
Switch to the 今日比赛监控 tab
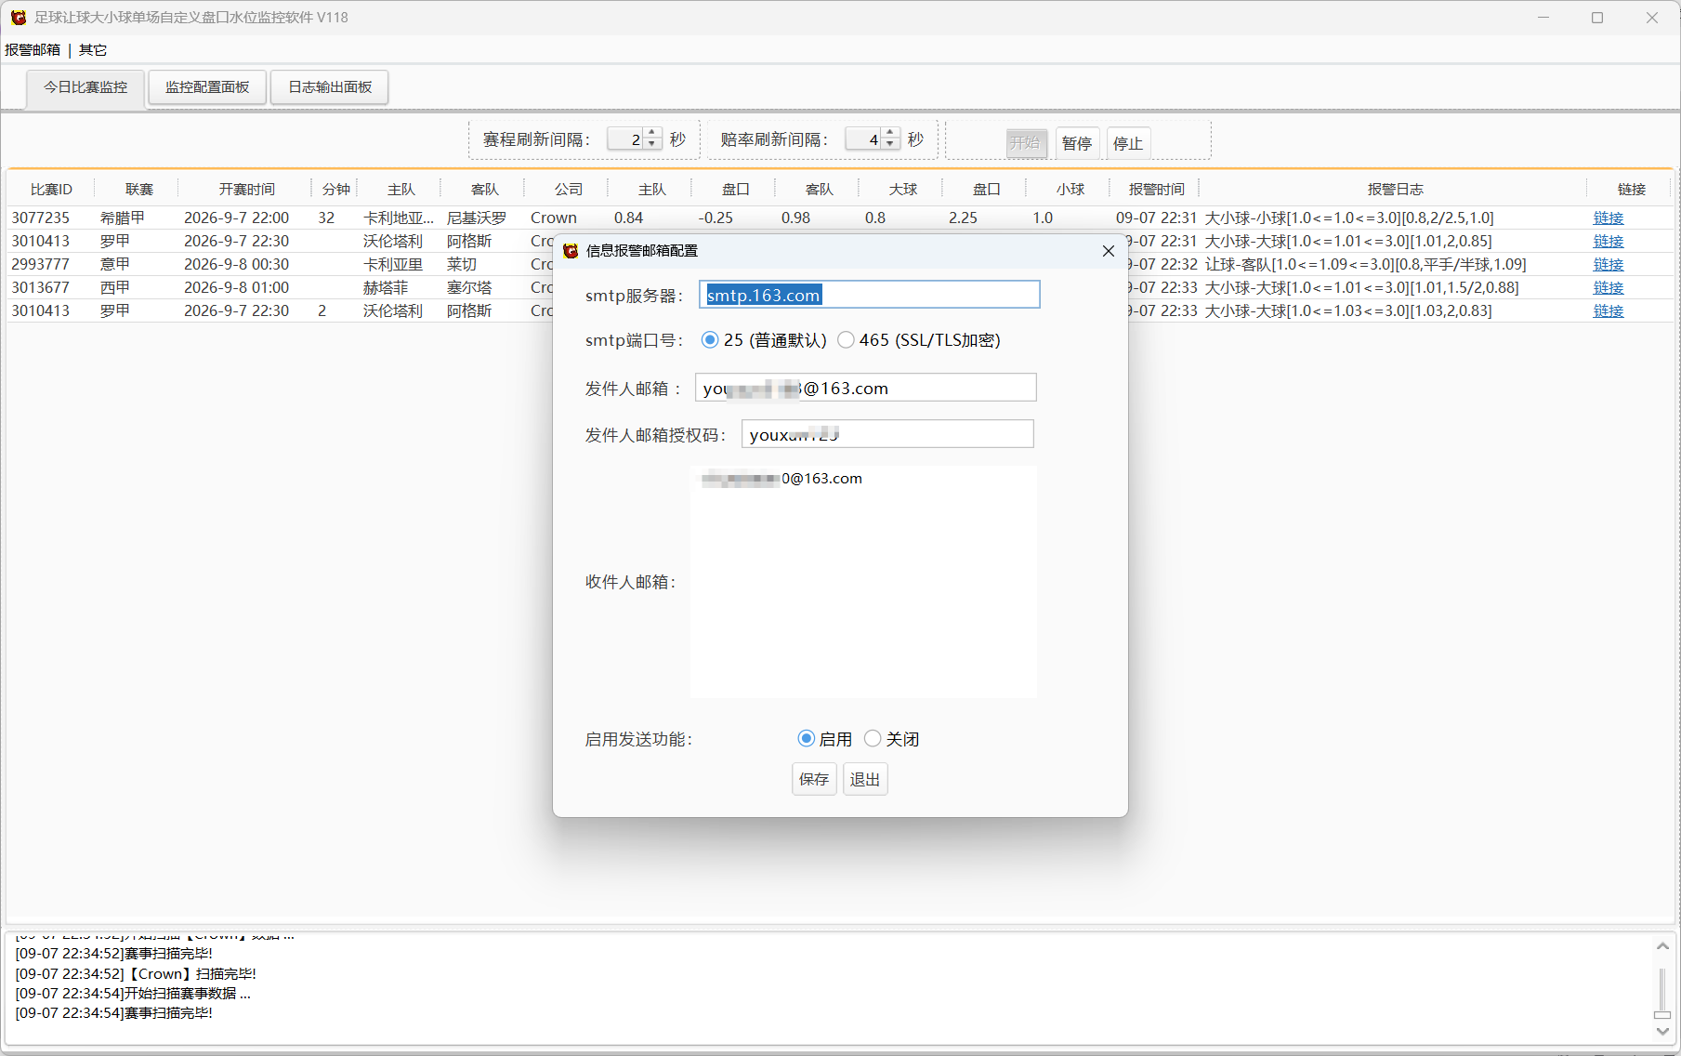[85, 87]
